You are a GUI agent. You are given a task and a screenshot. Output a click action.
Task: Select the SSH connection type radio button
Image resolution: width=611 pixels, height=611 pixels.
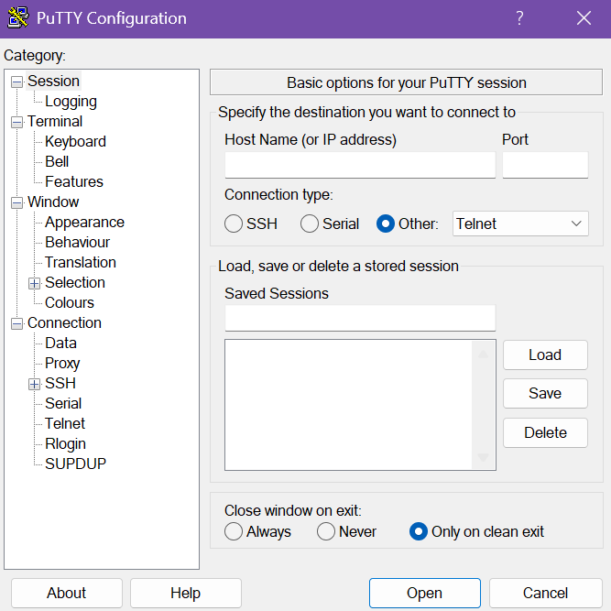[x=234, y=224]
